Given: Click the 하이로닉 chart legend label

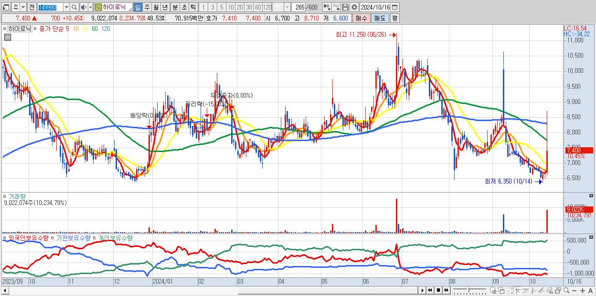Looking at the screenshot, I should 20,29.
